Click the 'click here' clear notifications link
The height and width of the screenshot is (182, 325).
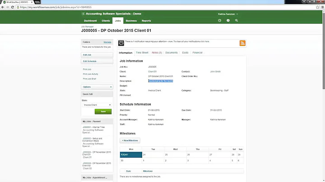tap(205, 41)
